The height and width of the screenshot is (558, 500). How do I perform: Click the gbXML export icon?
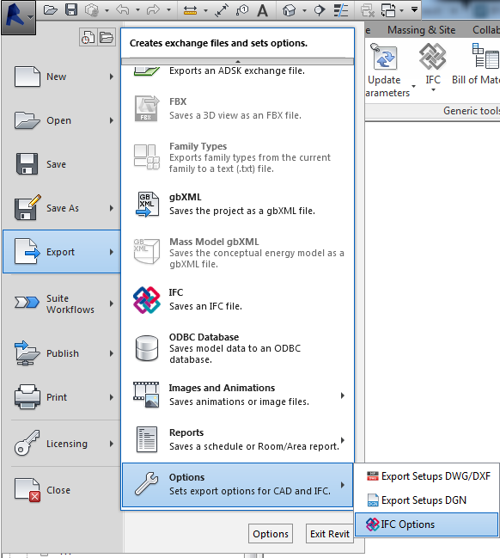[x=147, y=204]
